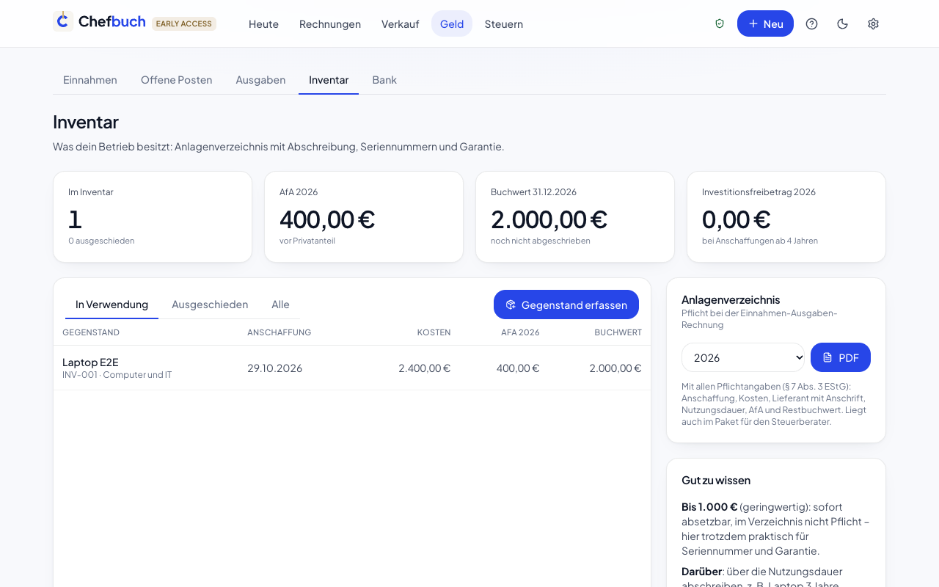Click the Buchwert column header
939x587 pixels.
[x=618, y=332]
